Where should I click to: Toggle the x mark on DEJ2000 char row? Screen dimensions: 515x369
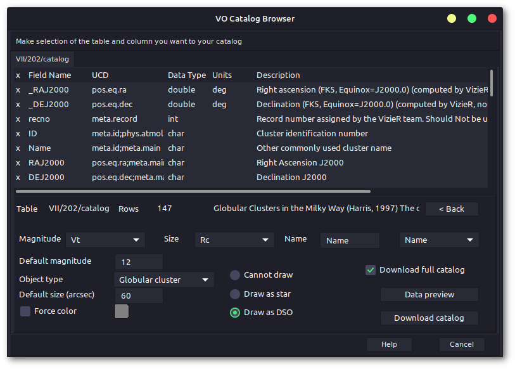tap(18, 178)
